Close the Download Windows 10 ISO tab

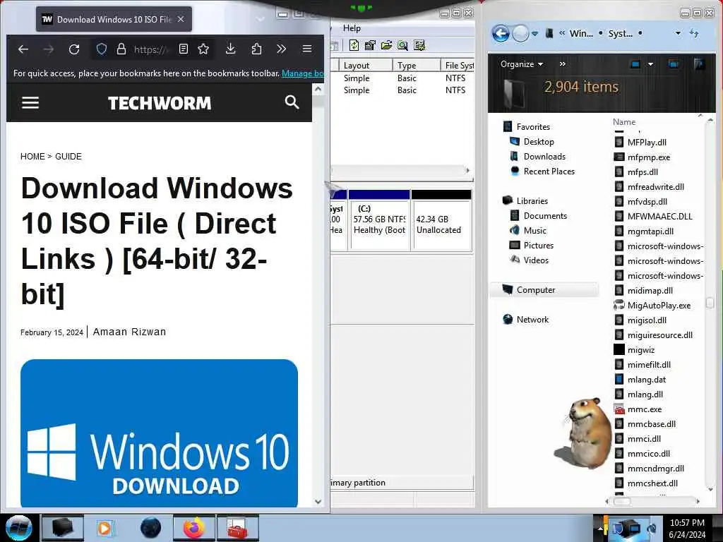pyautogui.click(x=181, y=19)
